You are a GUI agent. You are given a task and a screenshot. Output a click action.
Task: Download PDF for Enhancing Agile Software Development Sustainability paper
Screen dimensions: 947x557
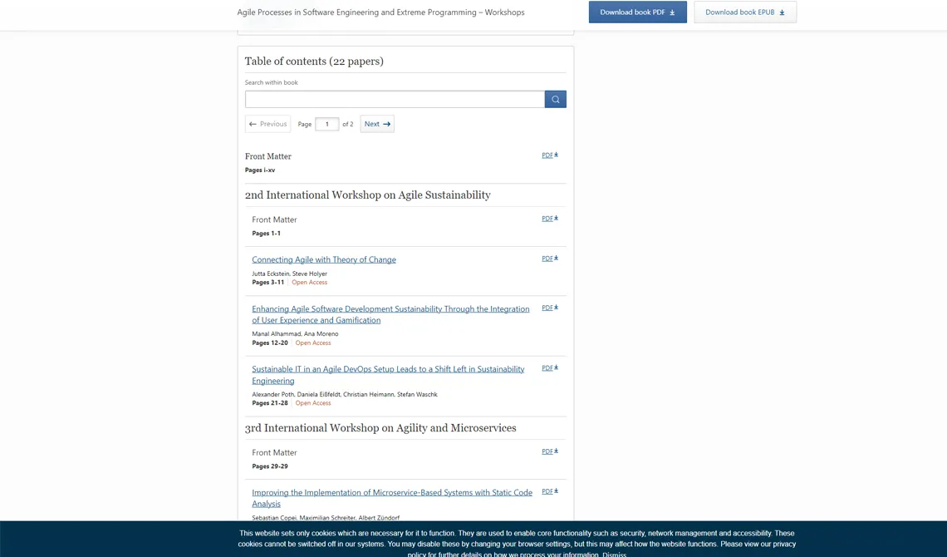550,308
